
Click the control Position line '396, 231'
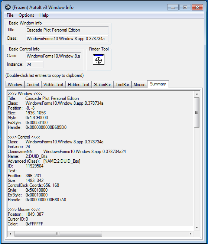(x=25, y=176)
